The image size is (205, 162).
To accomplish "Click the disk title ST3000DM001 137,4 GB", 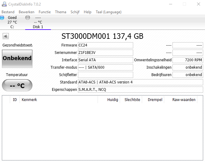I will (102, 36).
